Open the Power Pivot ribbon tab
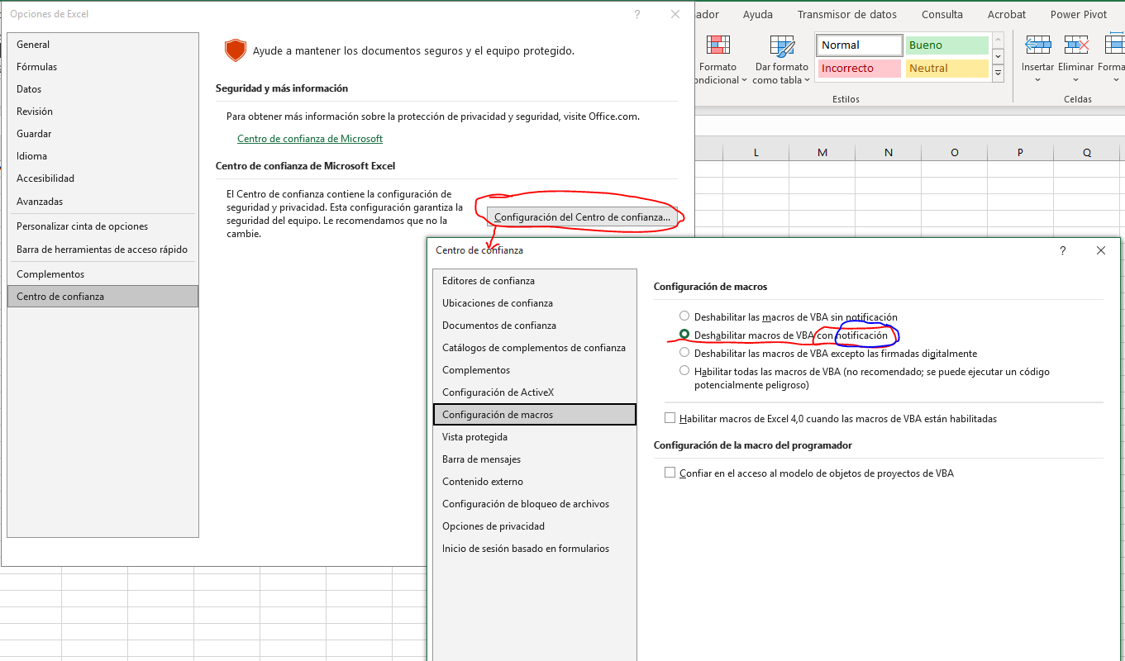1125x661 pixels. click(1080, 14)
